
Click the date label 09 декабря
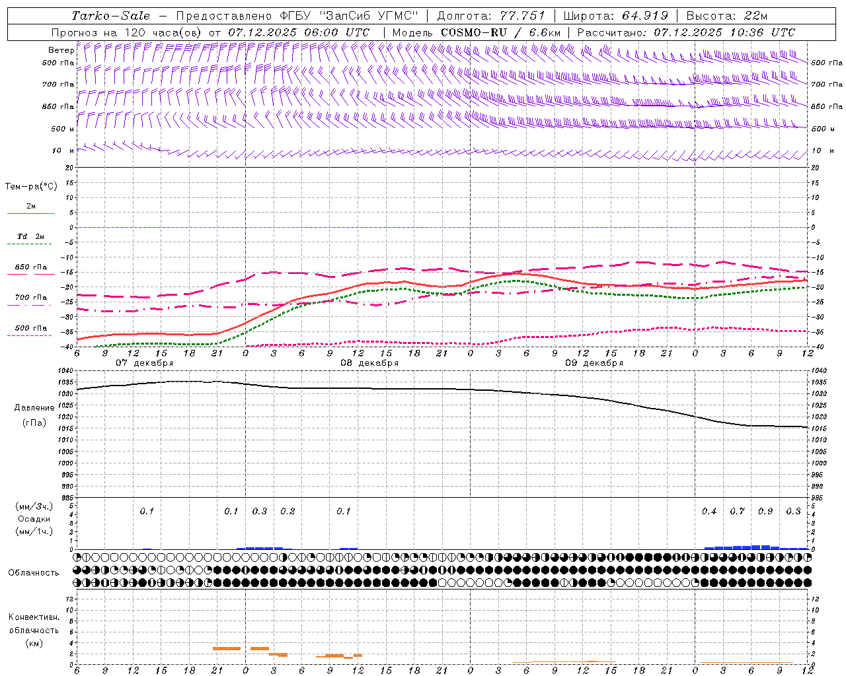click(x=594, y=363)
